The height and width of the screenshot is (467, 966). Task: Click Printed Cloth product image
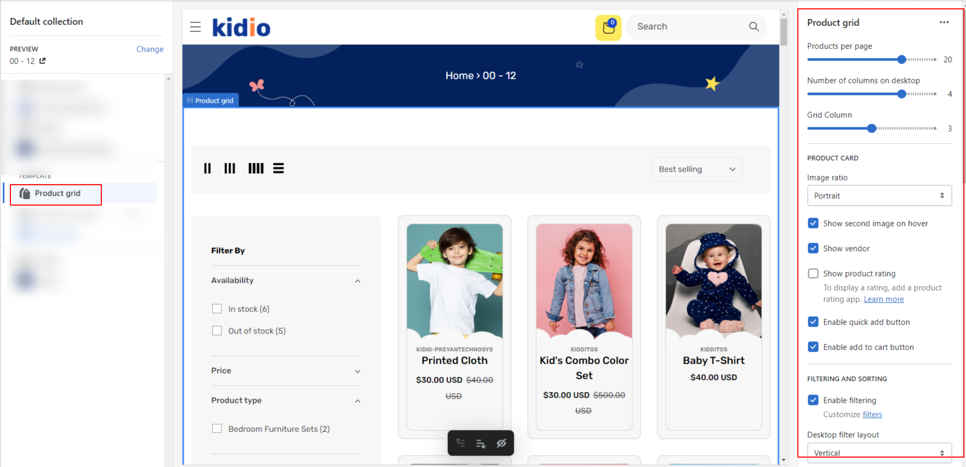(x=454, y=281)
